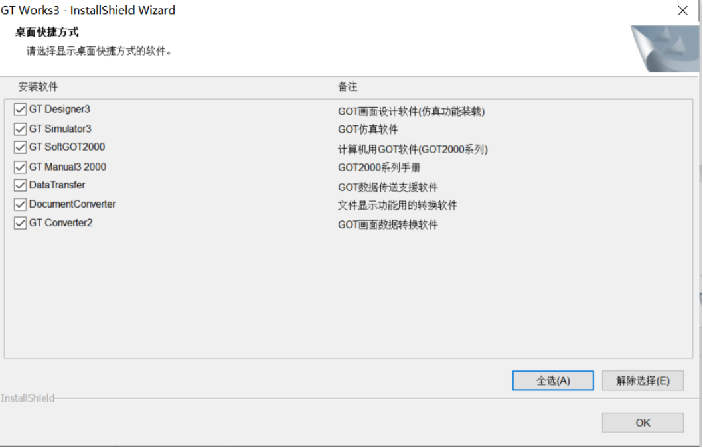Click the 桌面快捷方式 heading text

[x=47, y=32]
